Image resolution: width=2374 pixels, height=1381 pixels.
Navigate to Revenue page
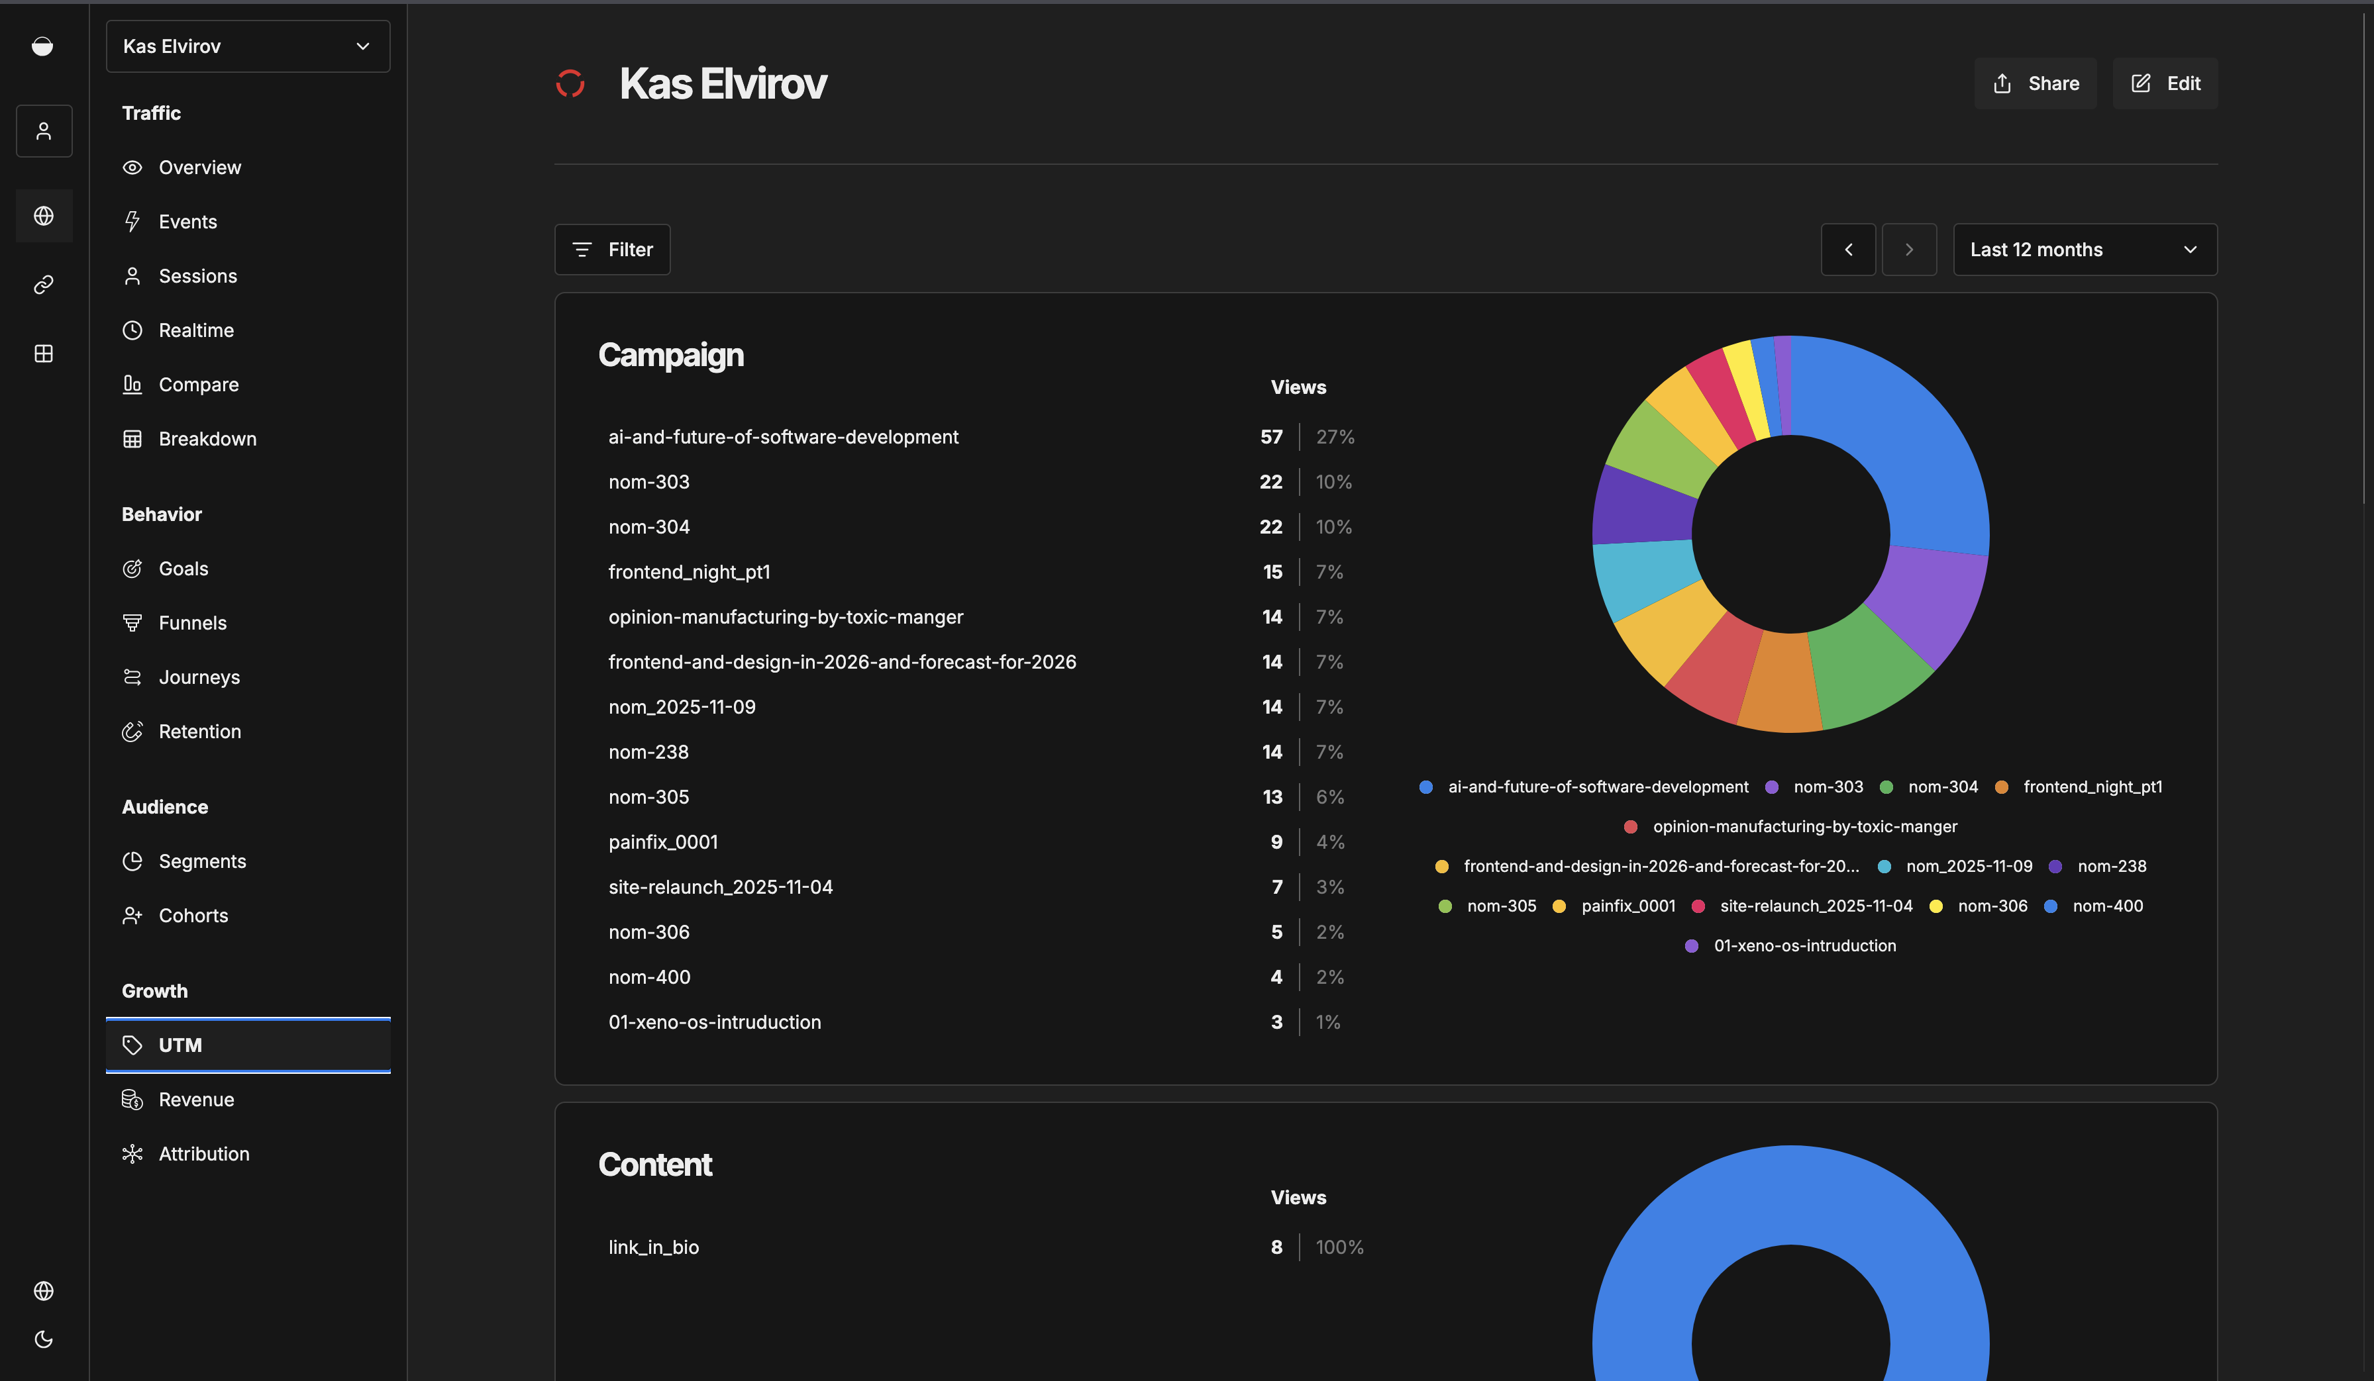(248, 1100)
